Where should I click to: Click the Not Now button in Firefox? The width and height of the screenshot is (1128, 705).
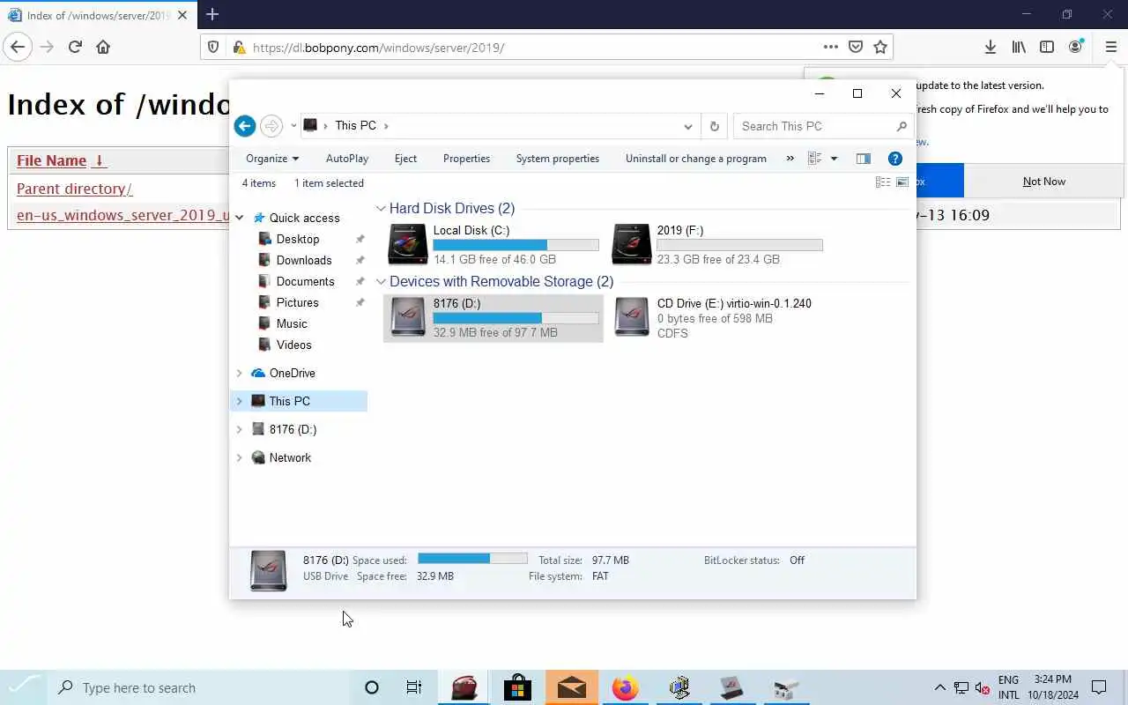[x=1043, y=182]
